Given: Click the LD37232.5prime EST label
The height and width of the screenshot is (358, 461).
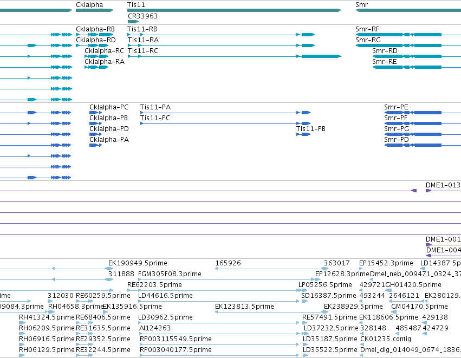Looking at the screenshot, I should point(331,328).
